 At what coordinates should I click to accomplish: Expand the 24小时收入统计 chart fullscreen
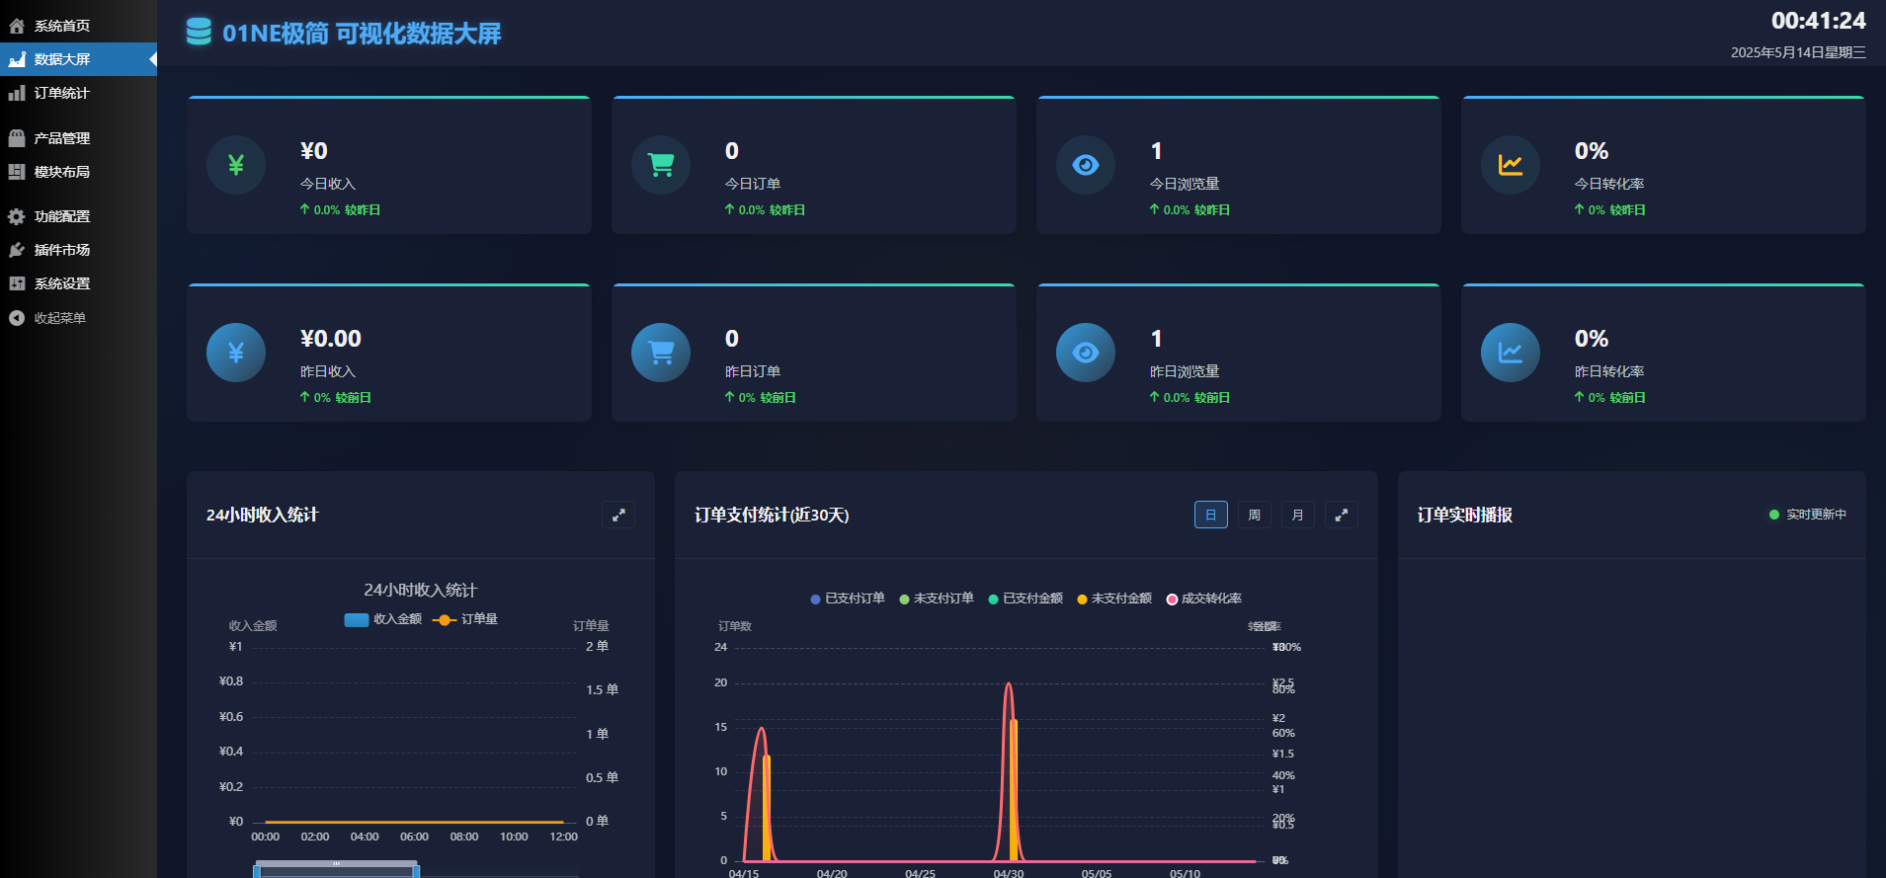click(x=618, y=515)
